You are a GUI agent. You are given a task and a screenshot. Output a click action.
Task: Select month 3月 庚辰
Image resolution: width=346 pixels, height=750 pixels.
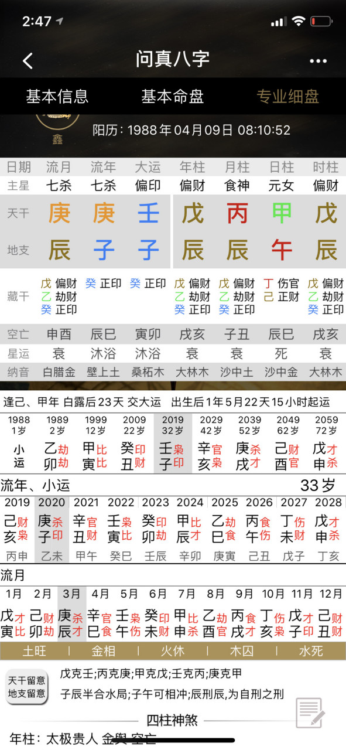point(71,613)
